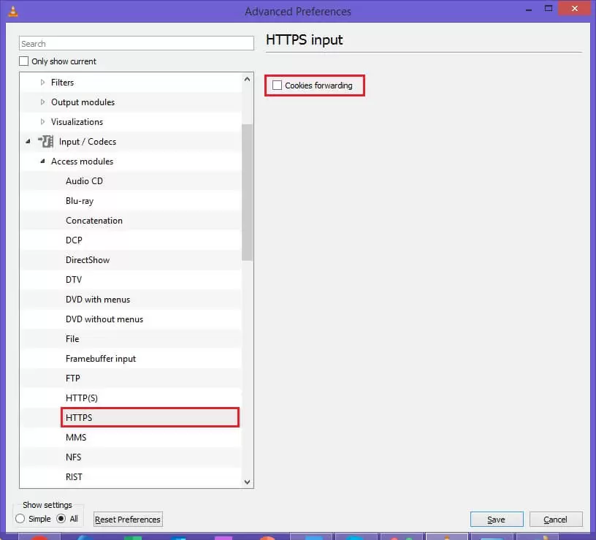596x540 pixels.
Task: Cancel the Advanced Preferences dialog
Action: (555, 519)
